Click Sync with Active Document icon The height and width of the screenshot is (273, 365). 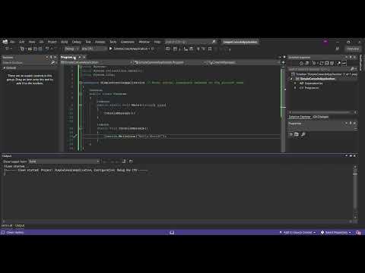tap(321, 63)
